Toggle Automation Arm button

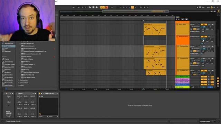click(104, 7)
